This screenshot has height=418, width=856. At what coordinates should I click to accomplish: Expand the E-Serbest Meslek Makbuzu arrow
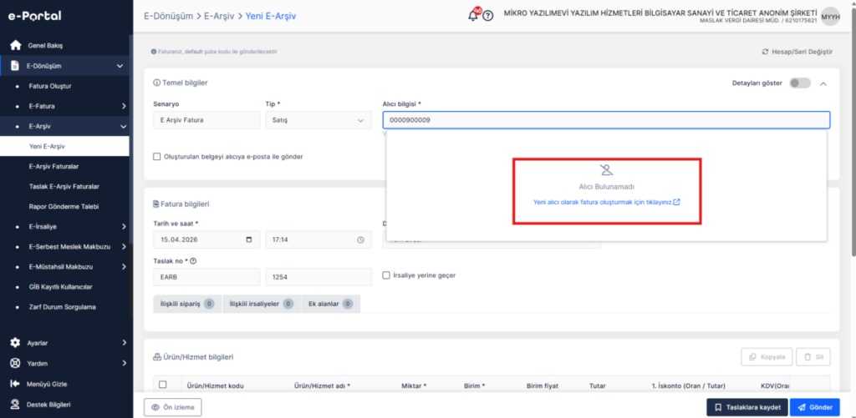[x=124, y=247]
